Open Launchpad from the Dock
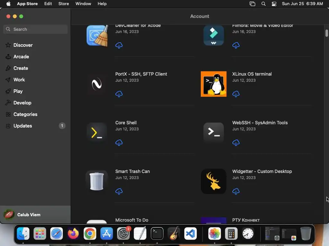Viewport: 329px width, 246px height. (40, 234)
